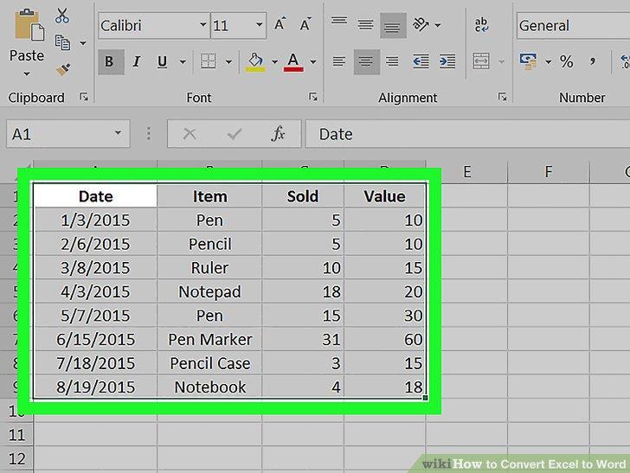Open the Calibri font name dropdown
The image size is (630, 473).
click(x=203, y=25)
